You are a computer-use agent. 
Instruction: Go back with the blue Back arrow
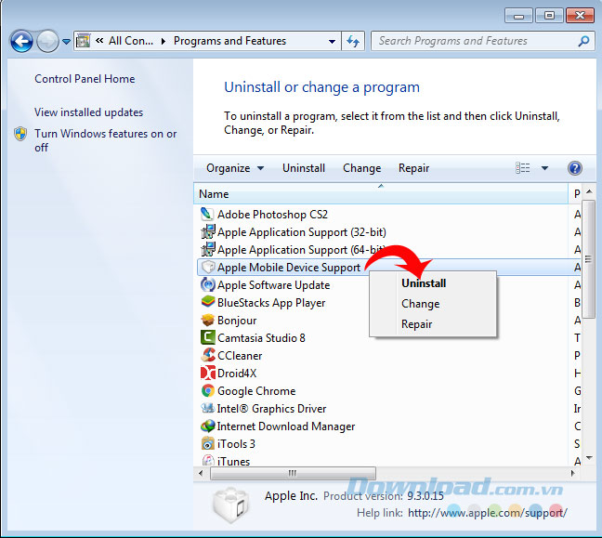point(21,41)
